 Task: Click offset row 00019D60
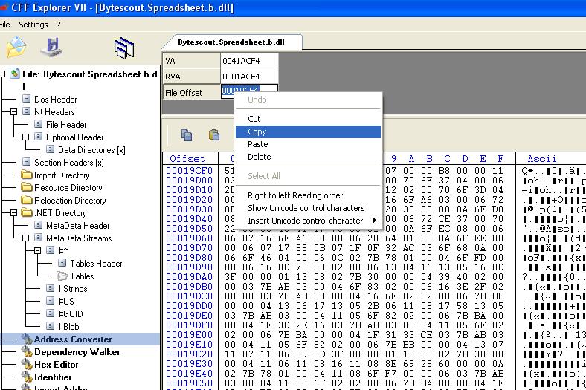tap(189, 238)
